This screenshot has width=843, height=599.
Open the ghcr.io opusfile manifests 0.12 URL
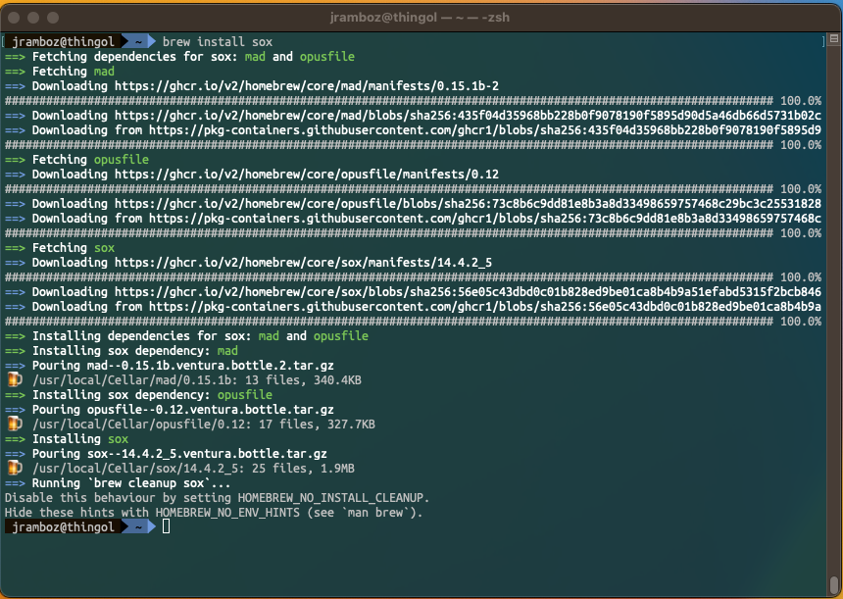point(307,175)
